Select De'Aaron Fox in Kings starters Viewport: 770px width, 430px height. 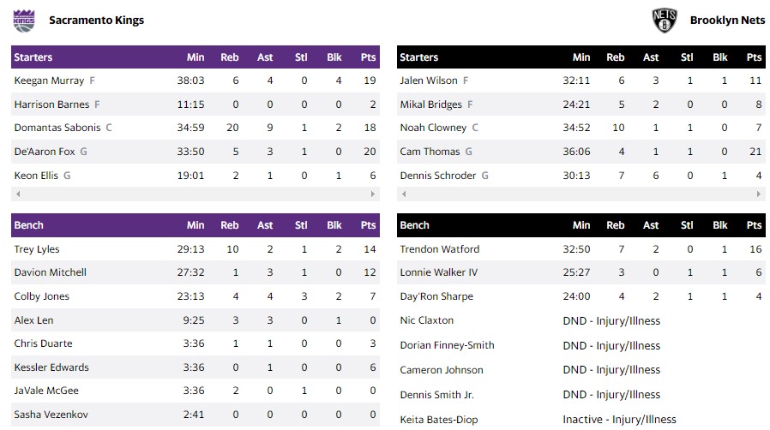[x=45, y=152]
